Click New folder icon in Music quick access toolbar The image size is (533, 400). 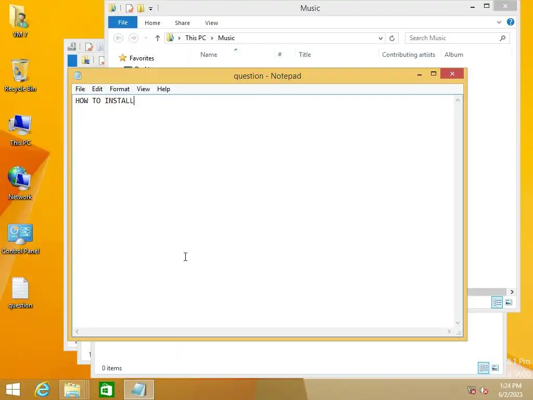[x=141, y=8]
